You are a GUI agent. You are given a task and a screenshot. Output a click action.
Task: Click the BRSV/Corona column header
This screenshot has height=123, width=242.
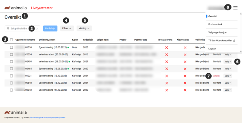(165, 40)
